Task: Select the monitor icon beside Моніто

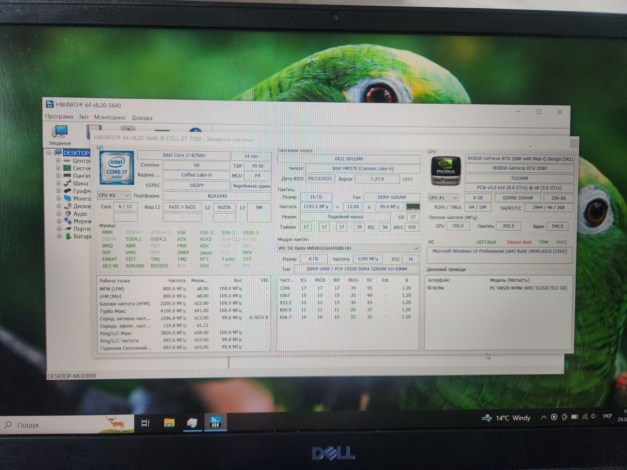Action: (x=67, y=198)
